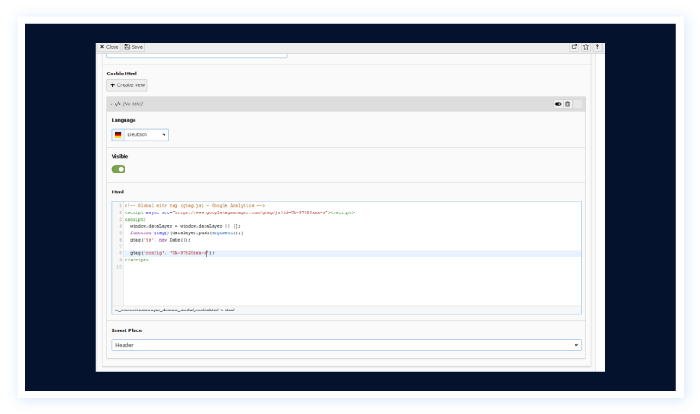Expand the Insert Place Header dropdown
Screen dimensions: 700x414
(345, 345)
